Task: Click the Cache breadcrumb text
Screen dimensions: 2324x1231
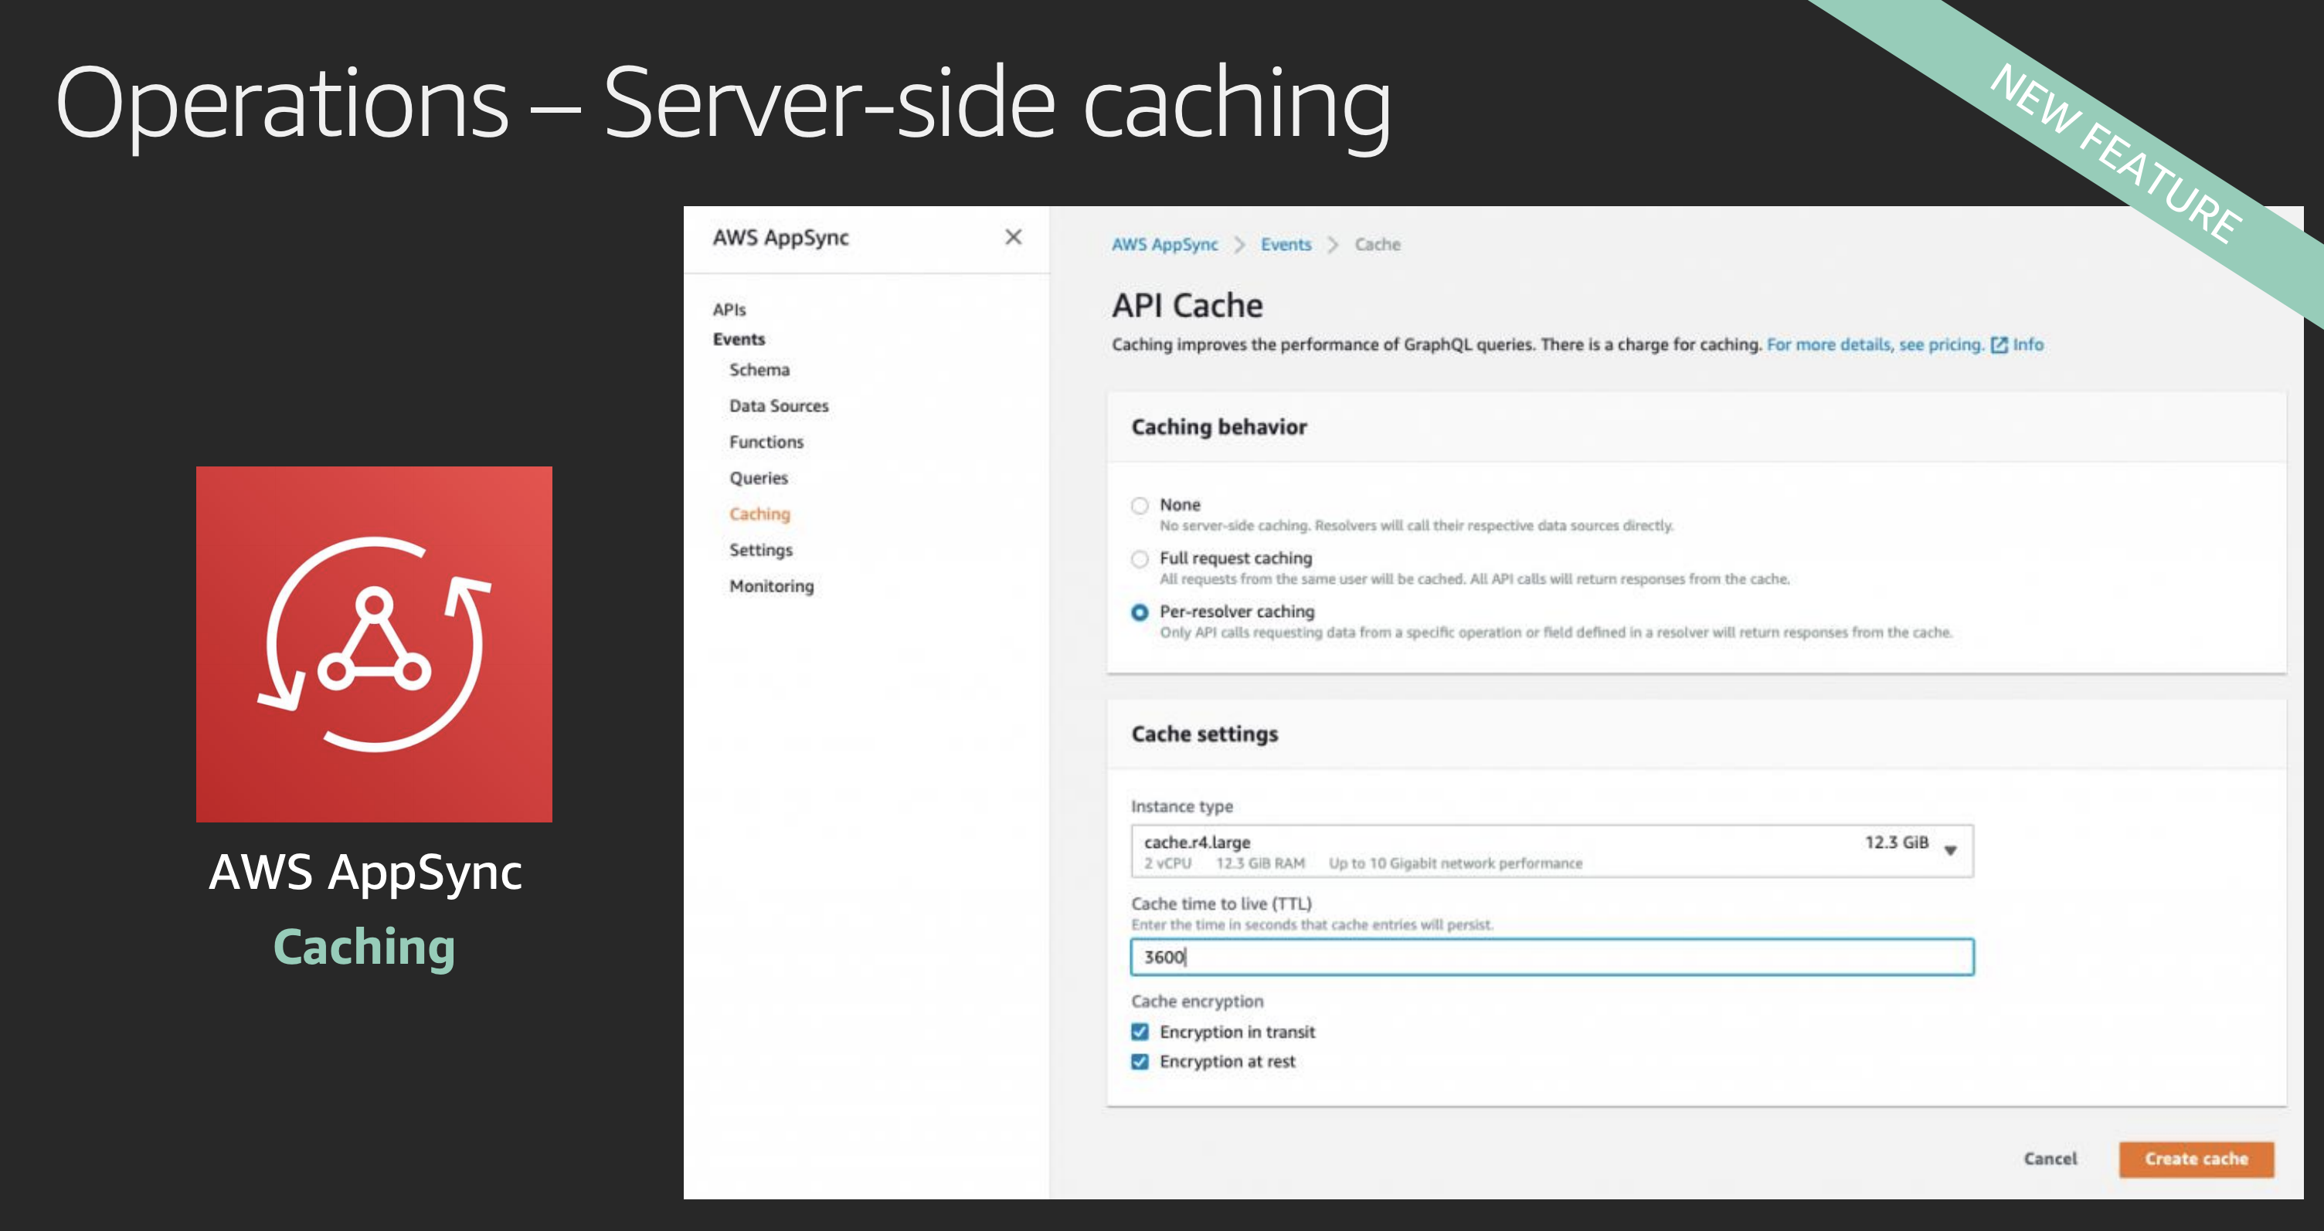Action: (1378, 244)
